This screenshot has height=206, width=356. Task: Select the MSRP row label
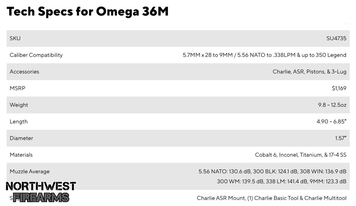tap(17, 88)
